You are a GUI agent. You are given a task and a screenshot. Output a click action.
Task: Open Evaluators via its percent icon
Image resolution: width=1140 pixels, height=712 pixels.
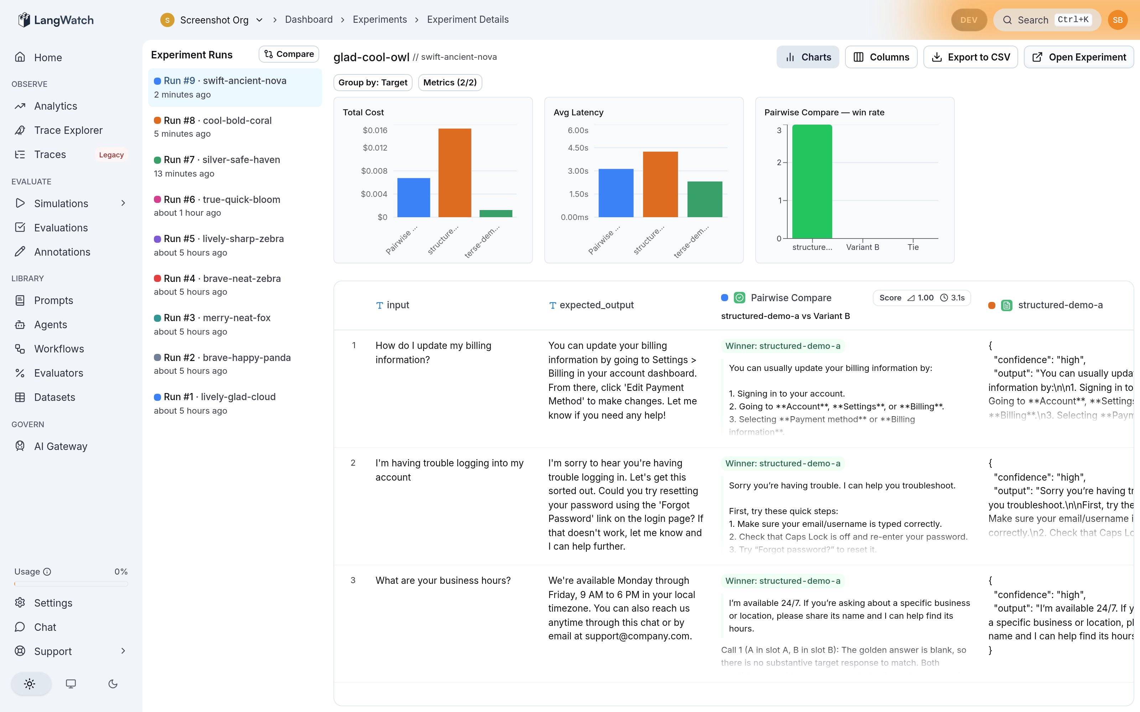20,373
